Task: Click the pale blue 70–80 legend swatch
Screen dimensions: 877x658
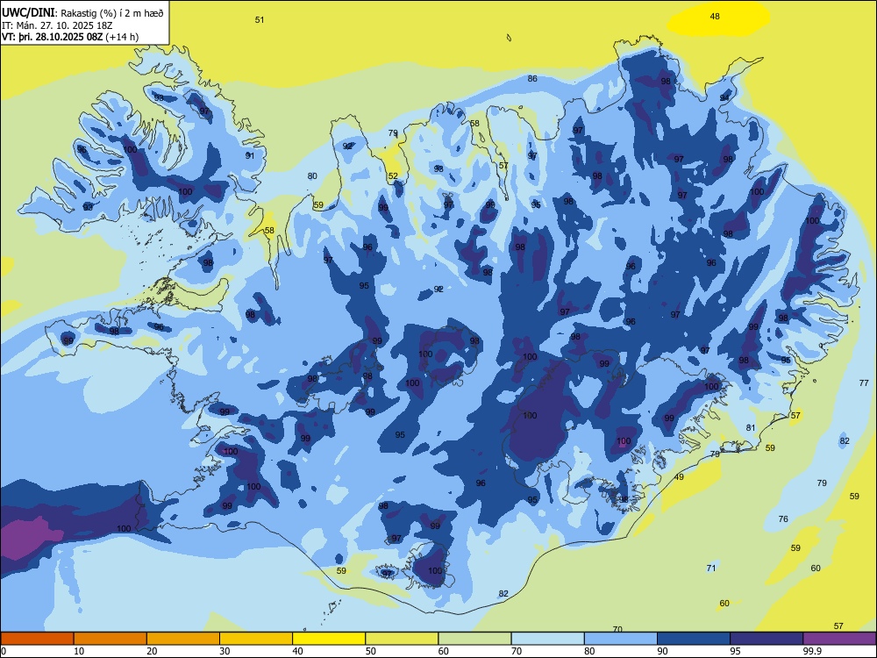Action: pos(547,639)
